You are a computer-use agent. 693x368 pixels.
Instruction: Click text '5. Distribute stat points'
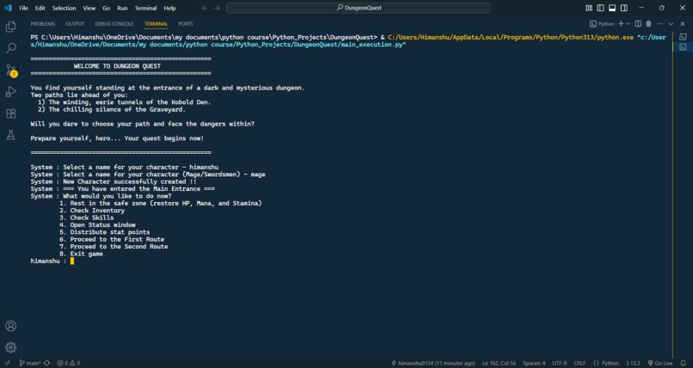click(104, 232)
